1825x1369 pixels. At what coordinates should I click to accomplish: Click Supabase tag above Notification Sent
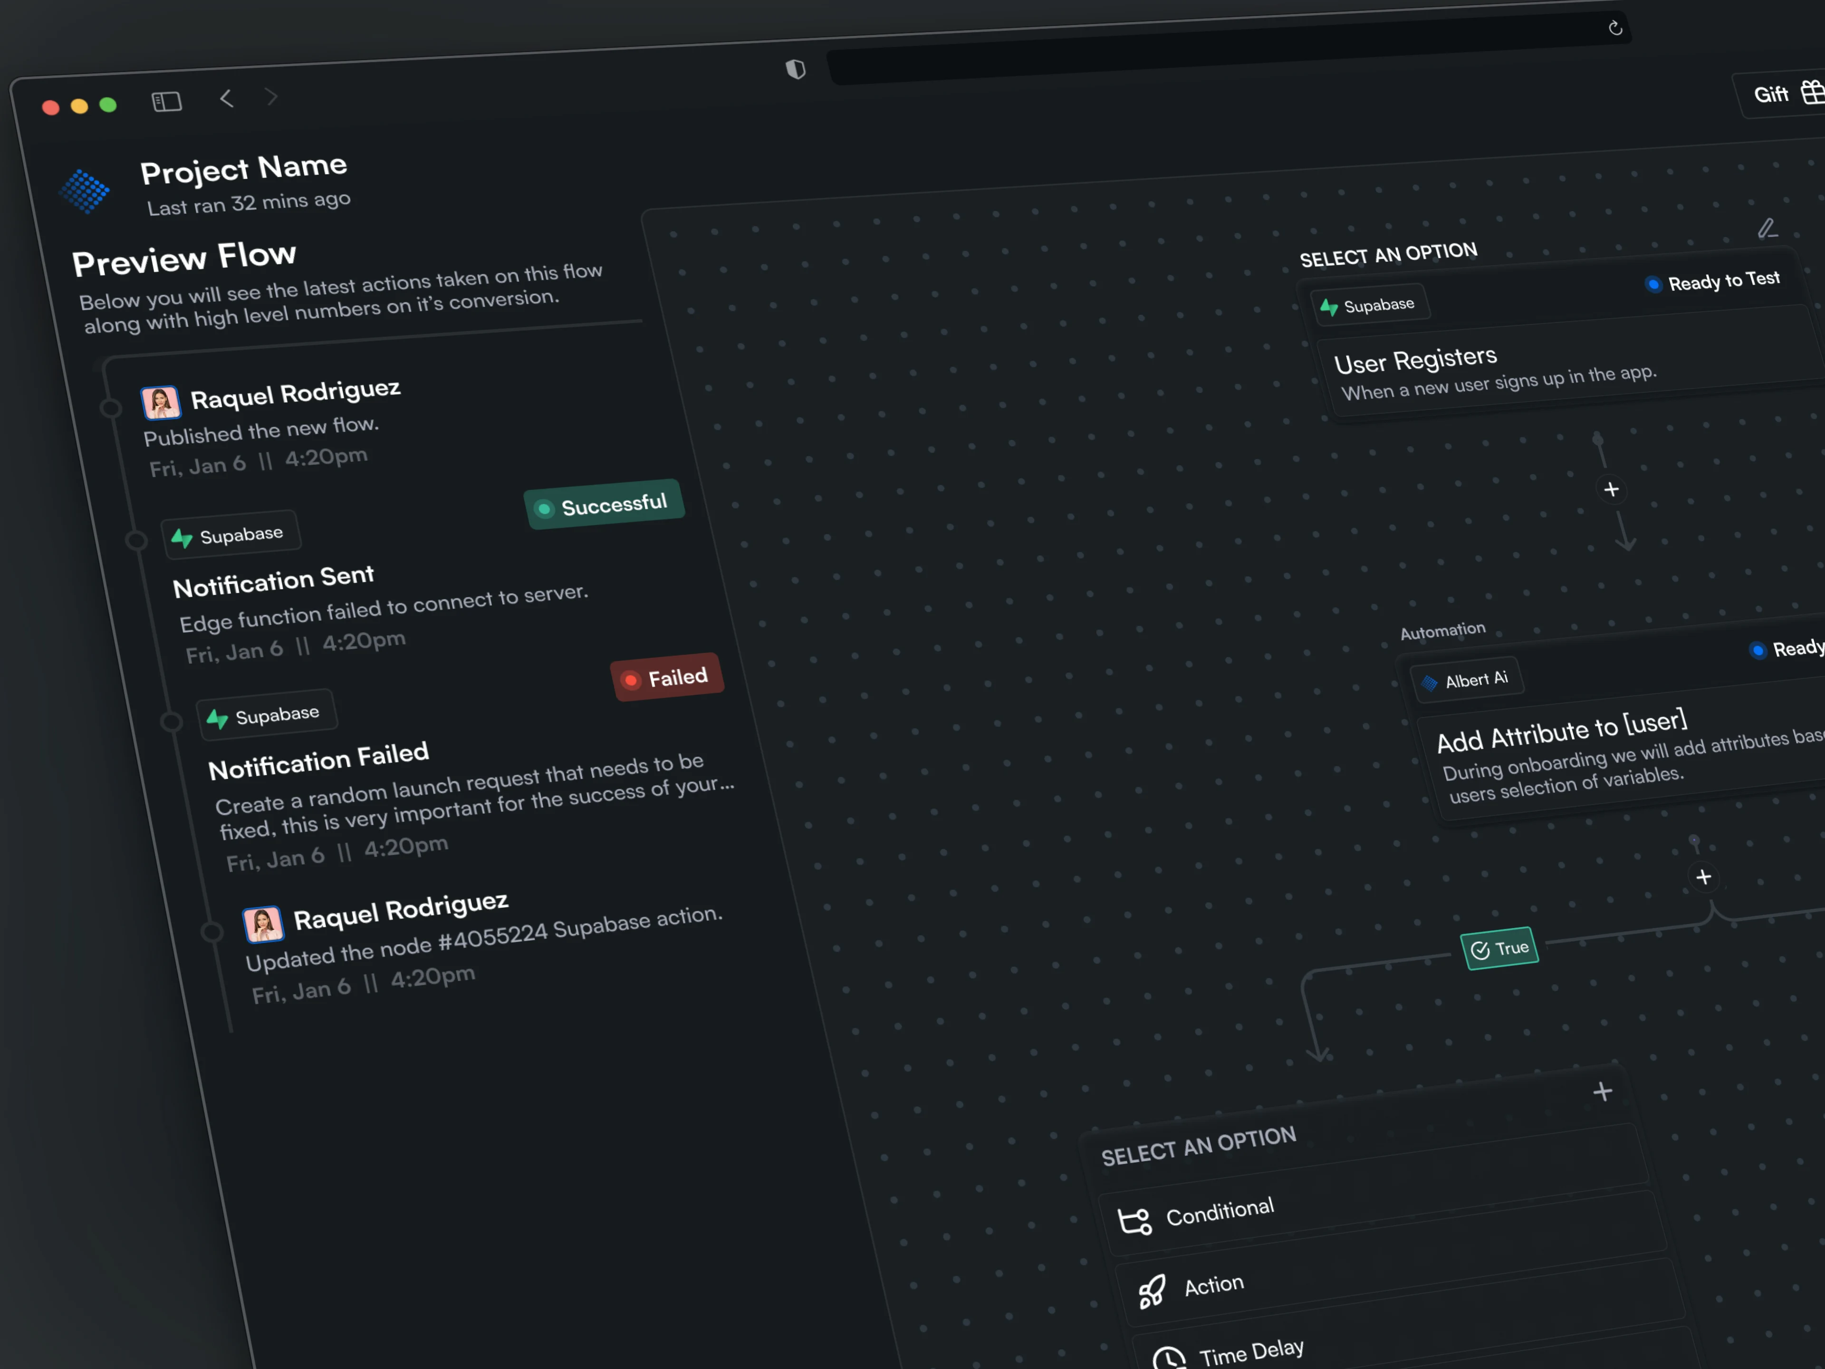230,535
